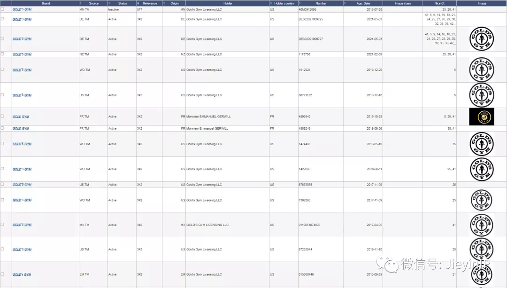Click logo thumbnail for US TM 87232914

click(x=482, y=249)
